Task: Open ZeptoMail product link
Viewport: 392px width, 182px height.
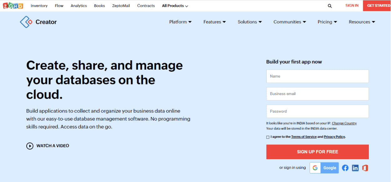Action: pos(121,6)
